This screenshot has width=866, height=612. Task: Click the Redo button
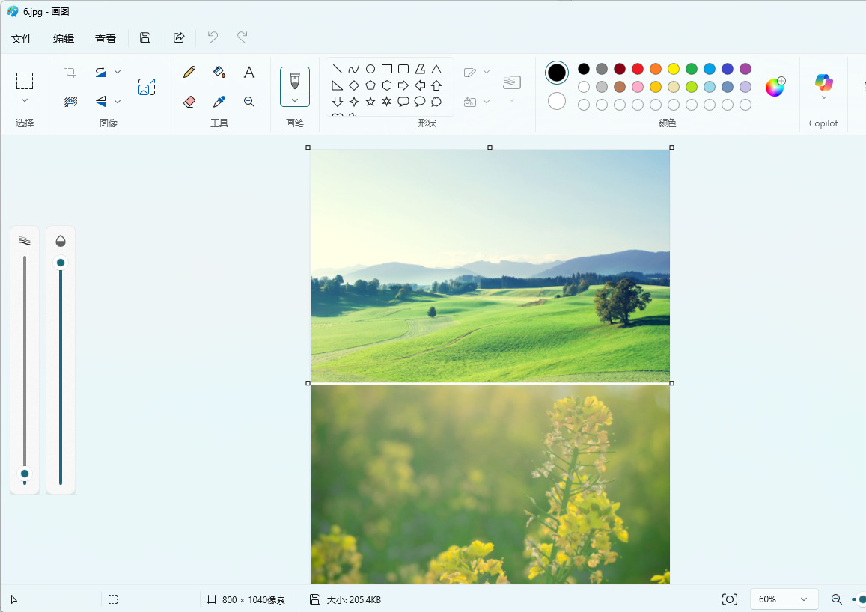tap(243, 37)
